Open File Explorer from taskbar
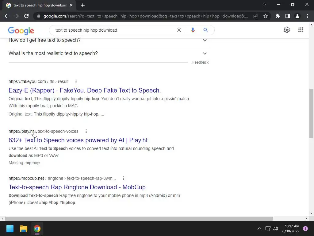 coord(23,229)
